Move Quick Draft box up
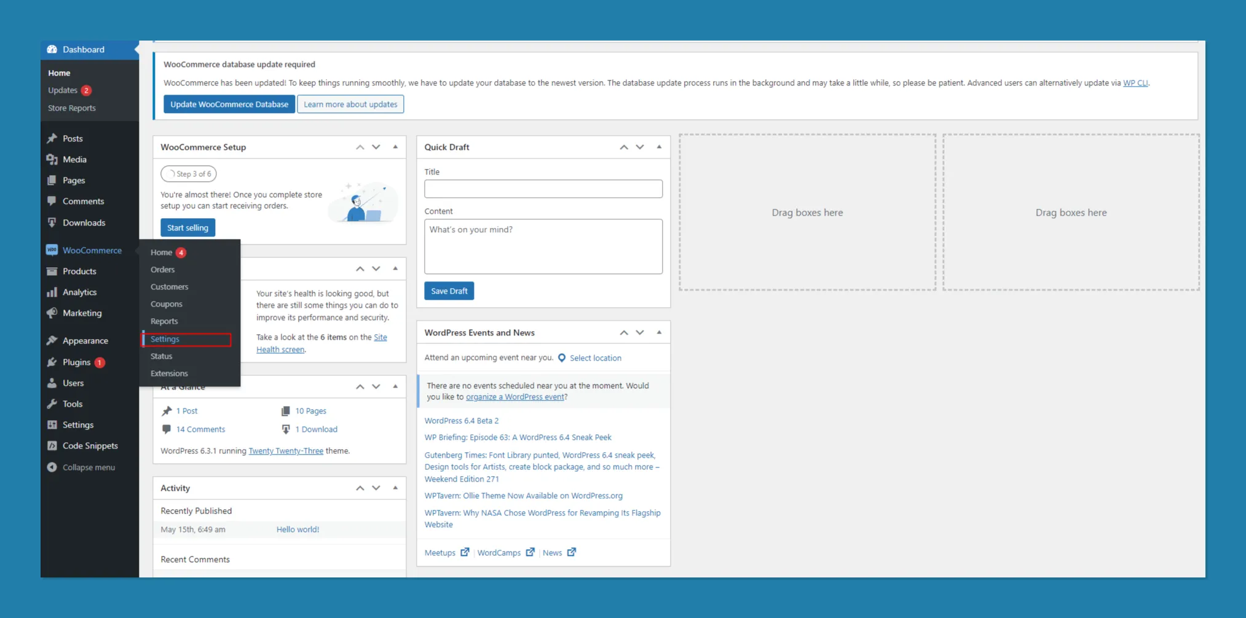The width and height of the screenshot is (1246, 618). pyautogui.click(x=624, y=147)
